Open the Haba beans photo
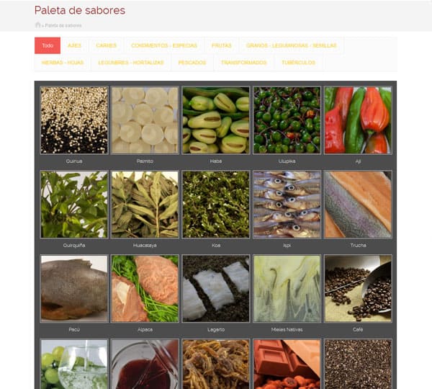The width and height of the screenshot is (432, 389). point(216,120)
